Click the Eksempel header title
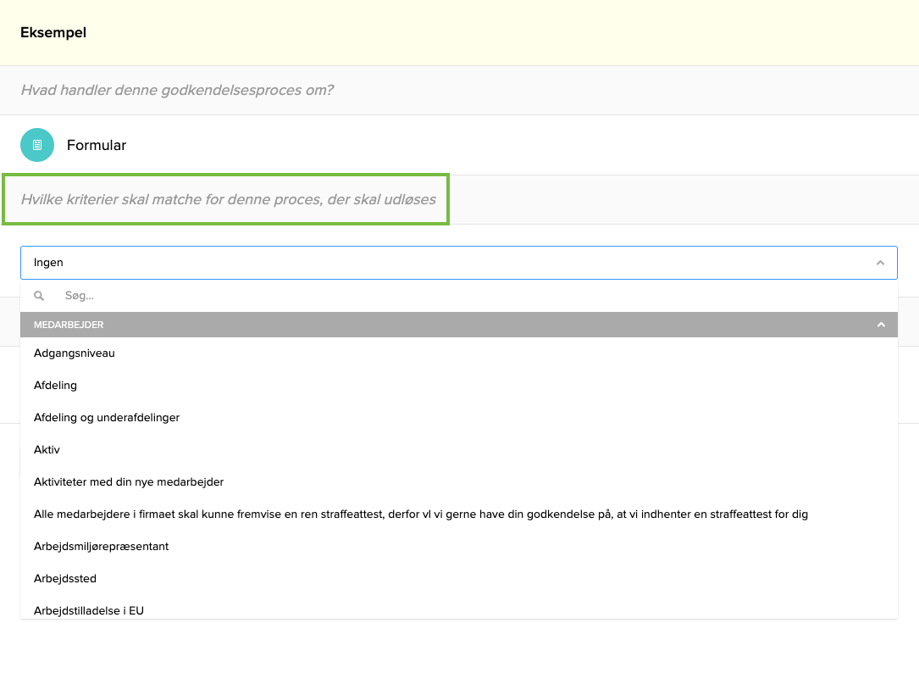 coord(53,32)
